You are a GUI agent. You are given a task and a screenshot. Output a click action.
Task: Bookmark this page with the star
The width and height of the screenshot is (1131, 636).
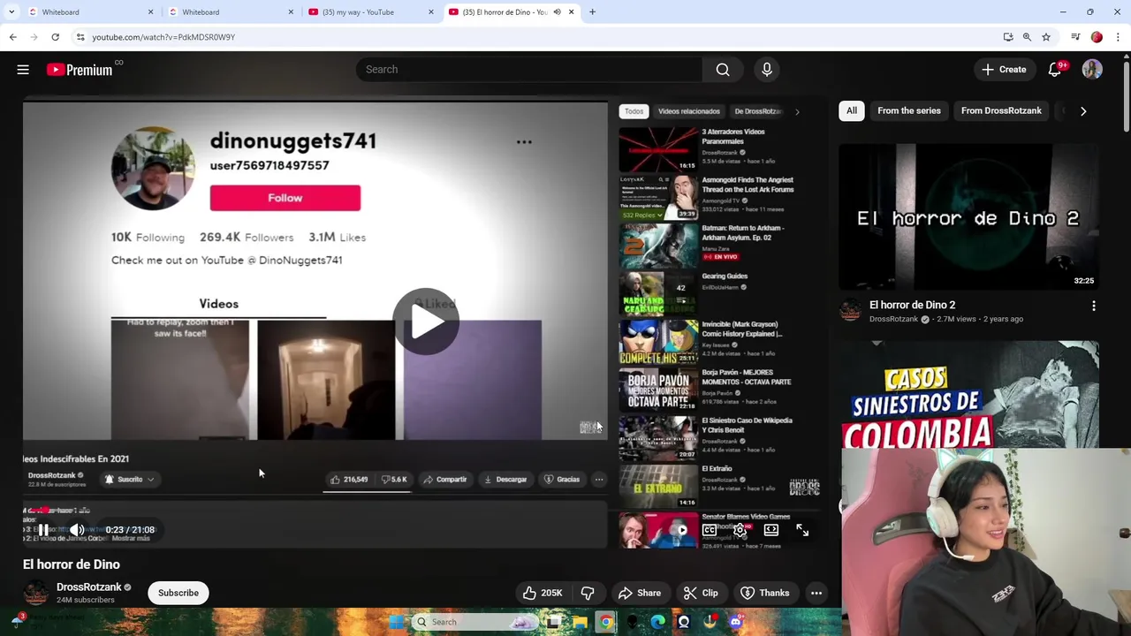coord(1046,37)
